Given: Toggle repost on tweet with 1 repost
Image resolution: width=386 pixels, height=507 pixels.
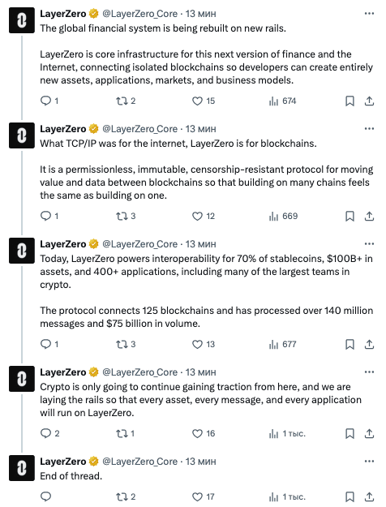Looking at the screenshot, I should pyautogui.click(x=122, y=434).
